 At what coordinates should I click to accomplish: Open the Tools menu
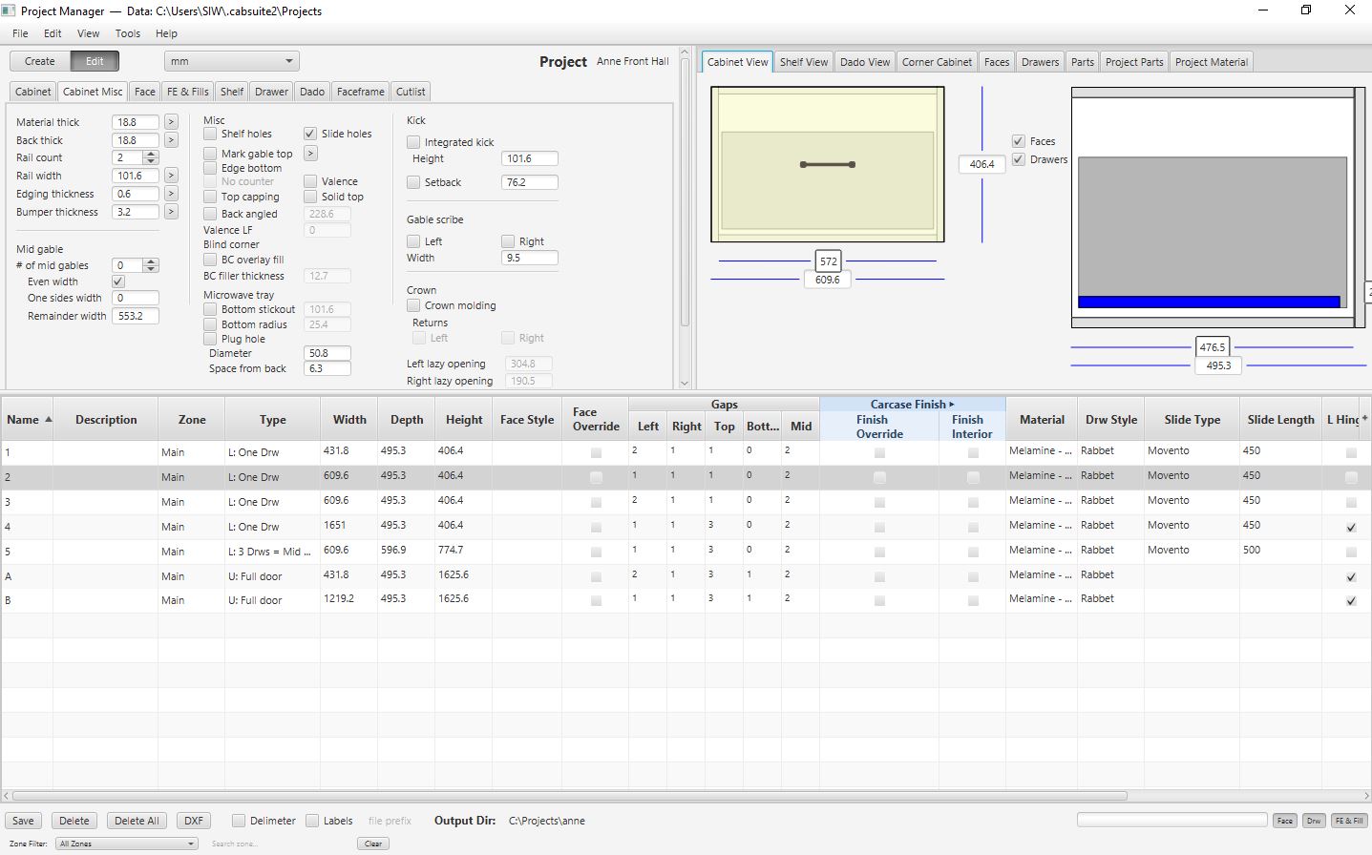tap(128, 33)
